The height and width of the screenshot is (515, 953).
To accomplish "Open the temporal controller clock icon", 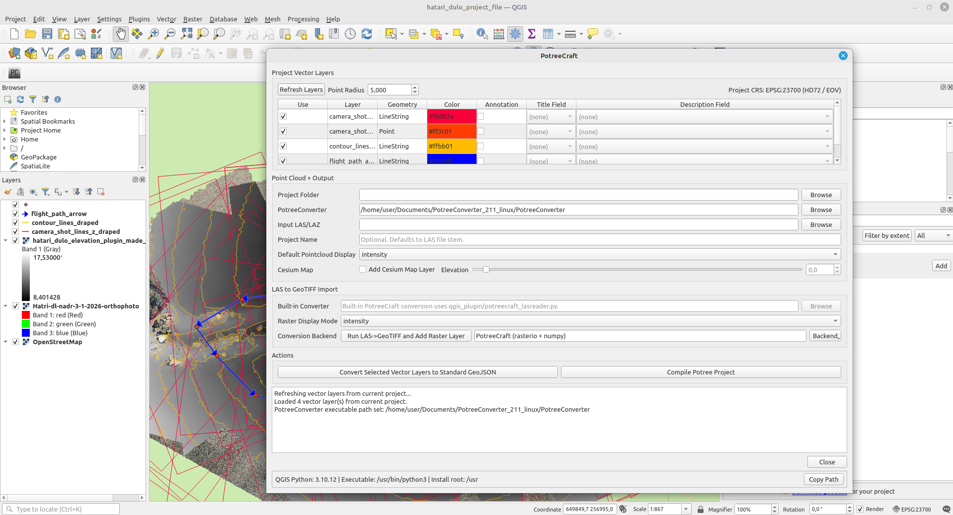I will (350, 34).
